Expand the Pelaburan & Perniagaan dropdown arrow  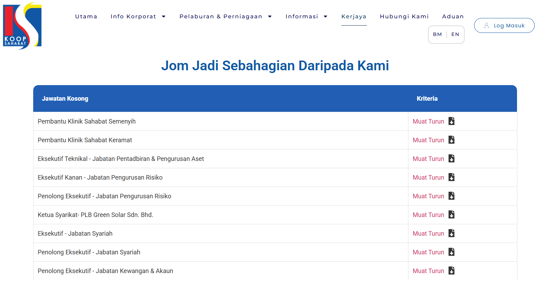pyautogui.click(x=270, y=17)
